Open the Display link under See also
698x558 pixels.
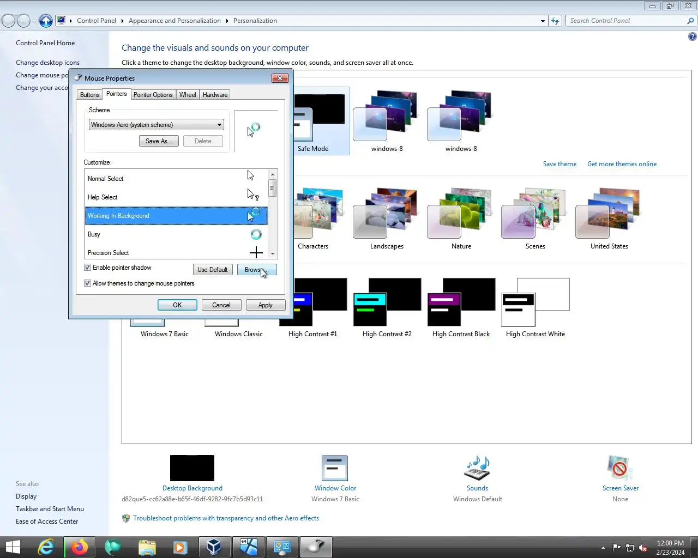point(26,496)
